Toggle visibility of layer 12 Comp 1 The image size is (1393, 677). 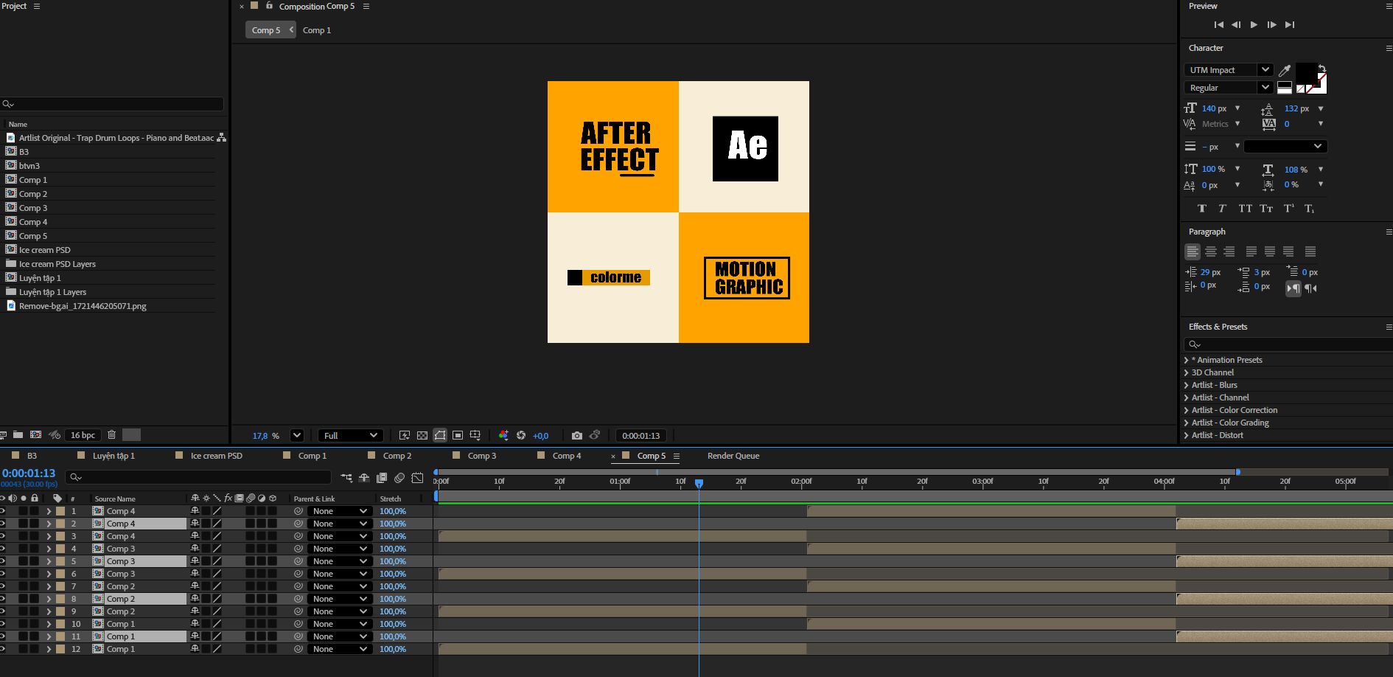[2, 649]
